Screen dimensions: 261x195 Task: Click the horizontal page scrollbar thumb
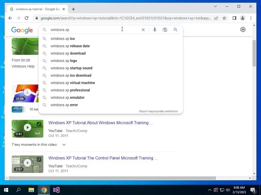click(x=112, y=178)
